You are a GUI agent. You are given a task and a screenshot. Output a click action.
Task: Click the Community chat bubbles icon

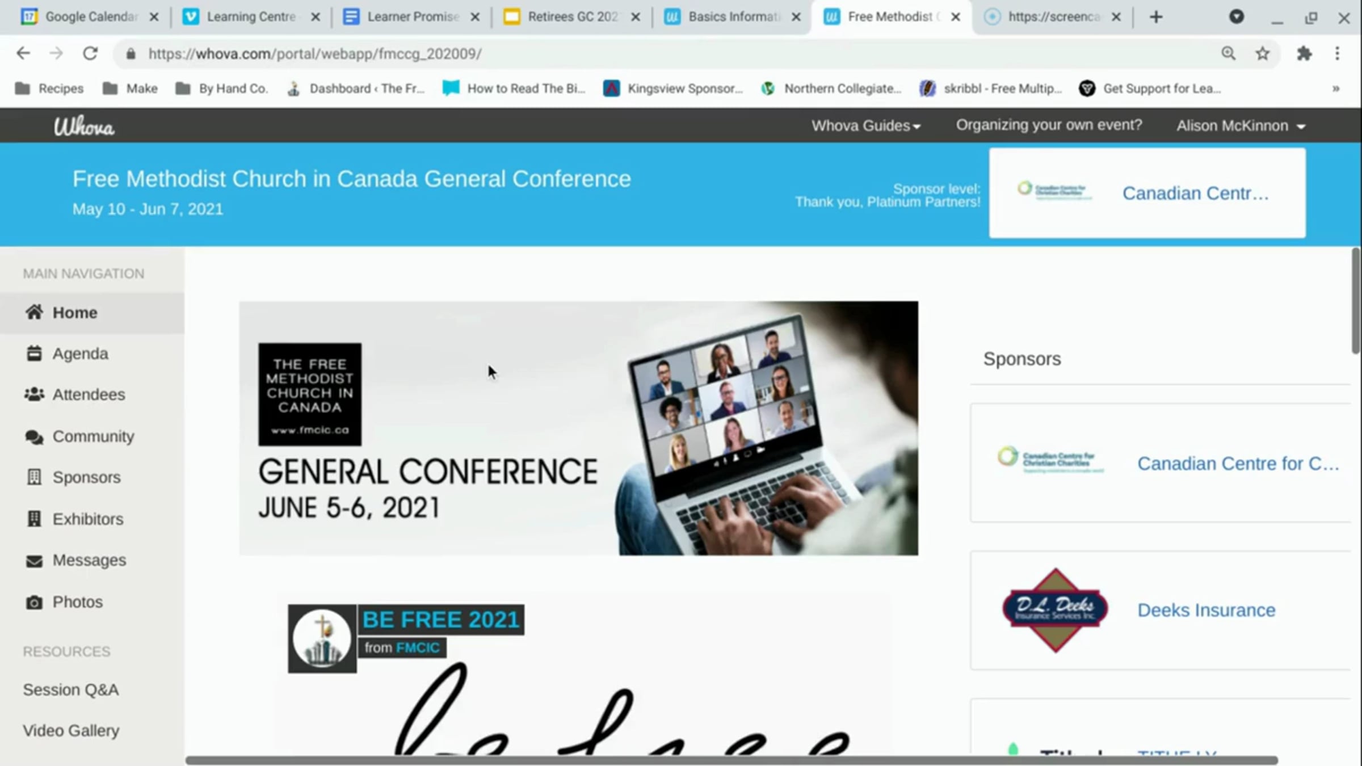pyautogui.click(x=34, y=436)
